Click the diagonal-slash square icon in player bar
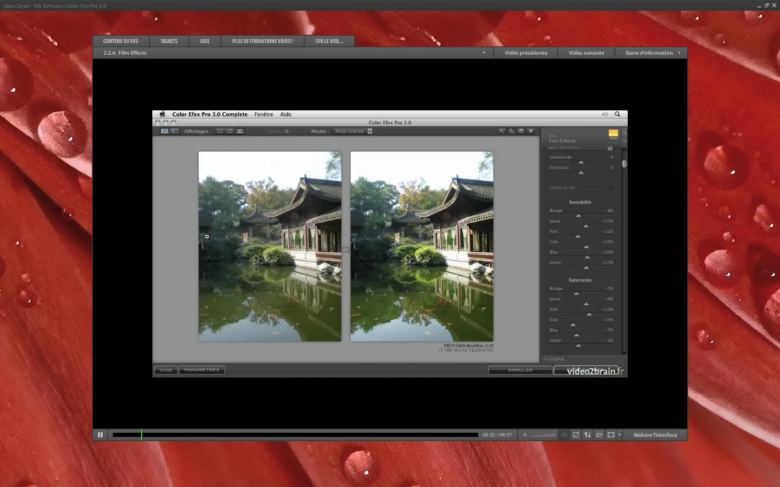Image resolution: width=780 pixels, height=487 pixels. [x=576, y=435]
